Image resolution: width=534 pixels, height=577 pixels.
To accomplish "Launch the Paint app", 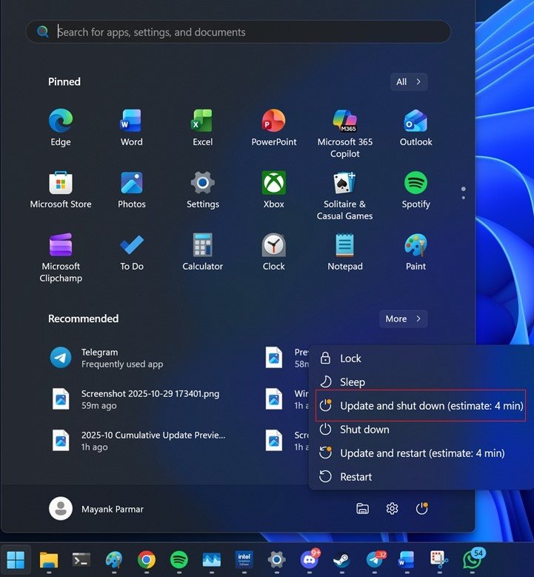I will [x=415, y=252].
